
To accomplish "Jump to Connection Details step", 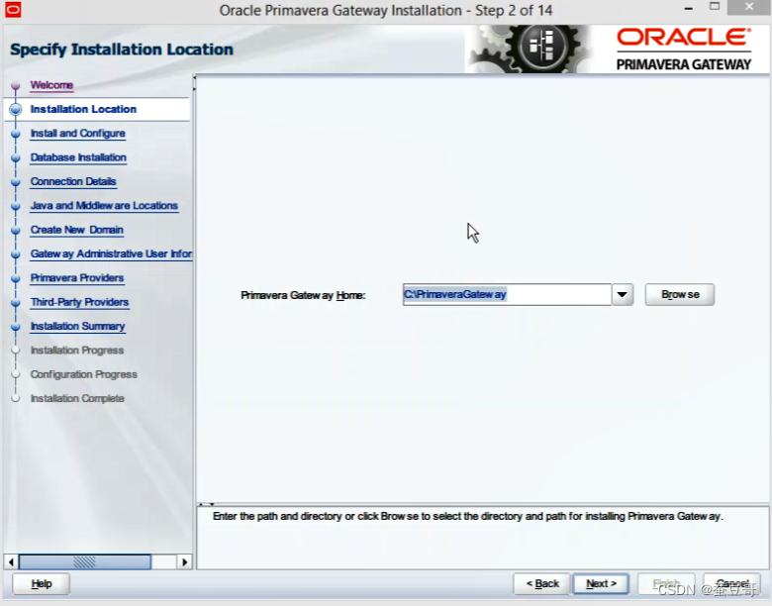I will [x=73, y=181].
